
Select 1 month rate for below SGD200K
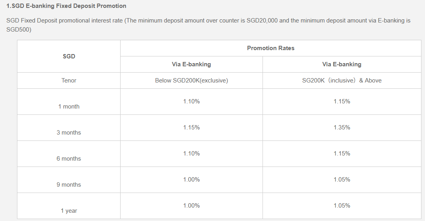click(191, 101)
